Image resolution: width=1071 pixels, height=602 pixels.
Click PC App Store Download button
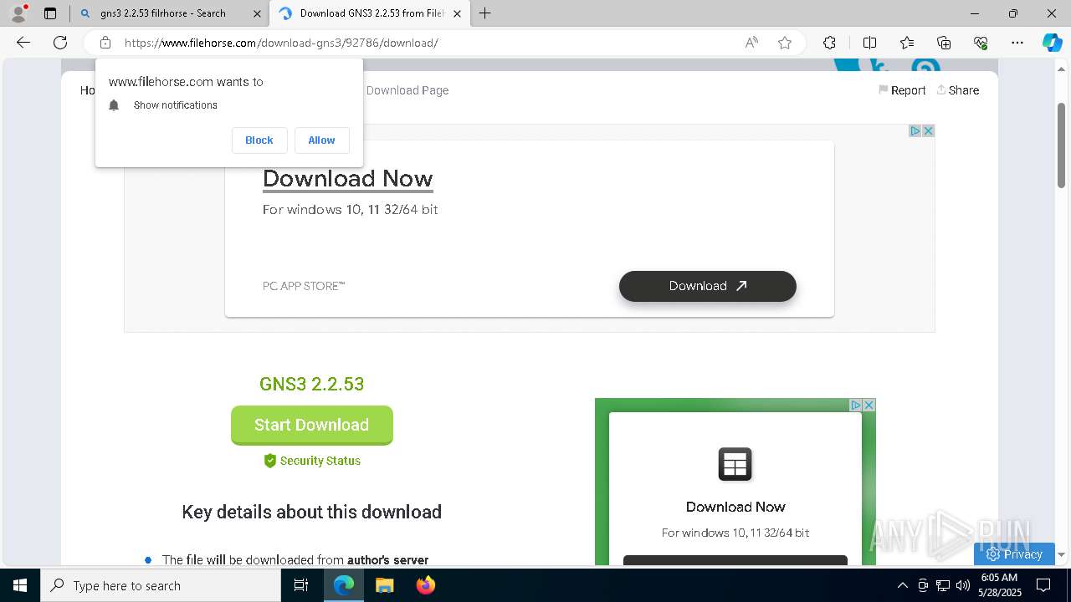708,286
